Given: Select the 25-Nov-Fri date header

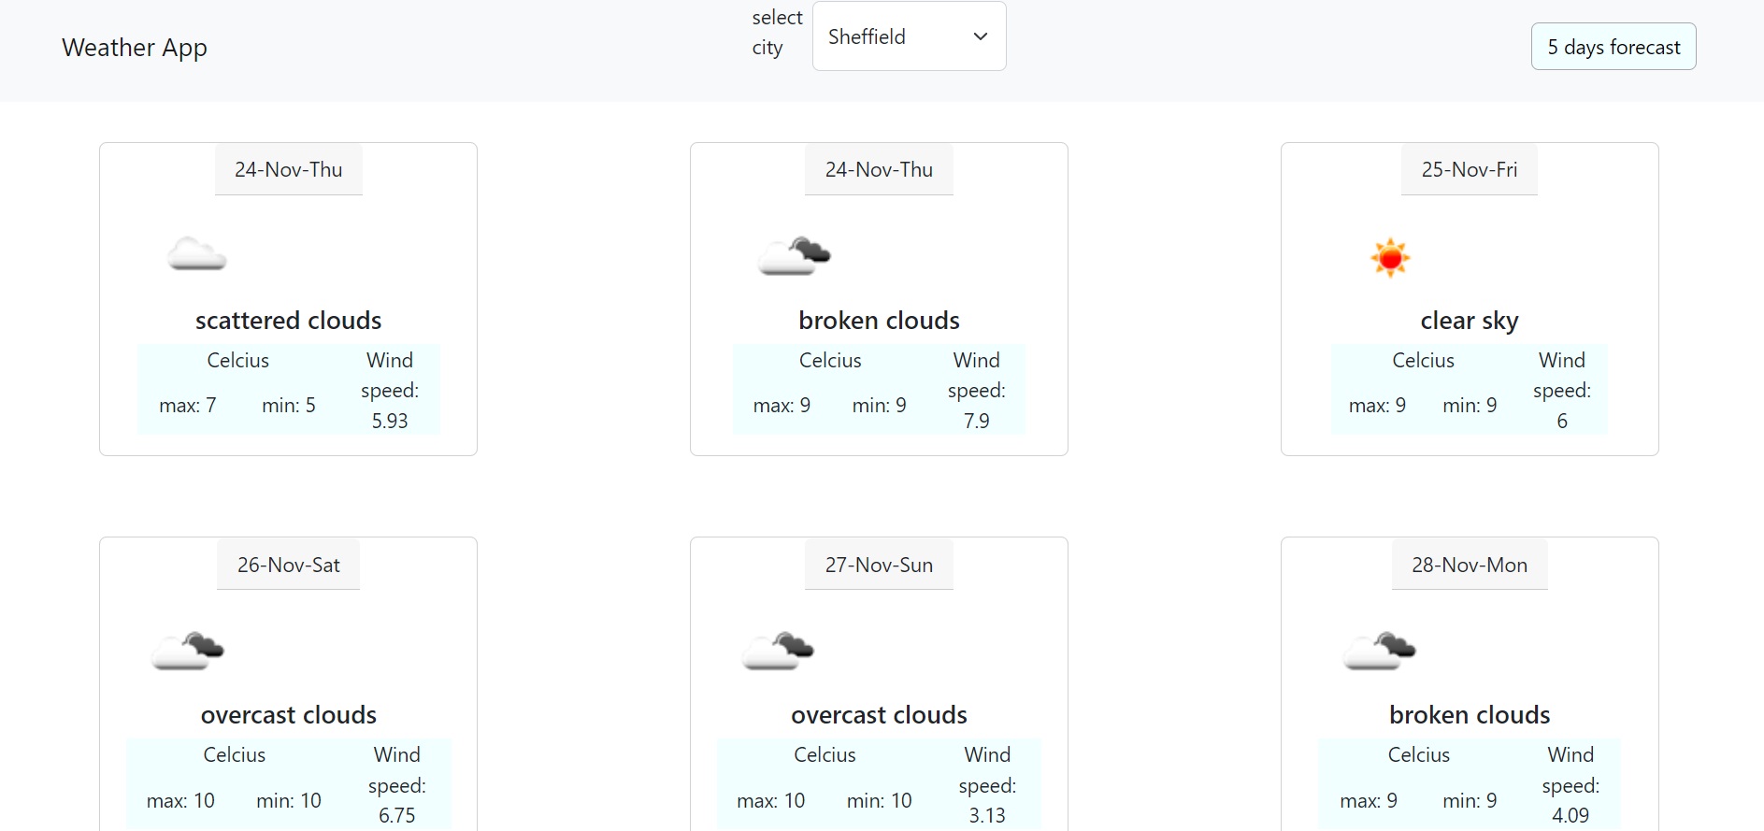Looking at the screenshot, I should pos(1470,169).
